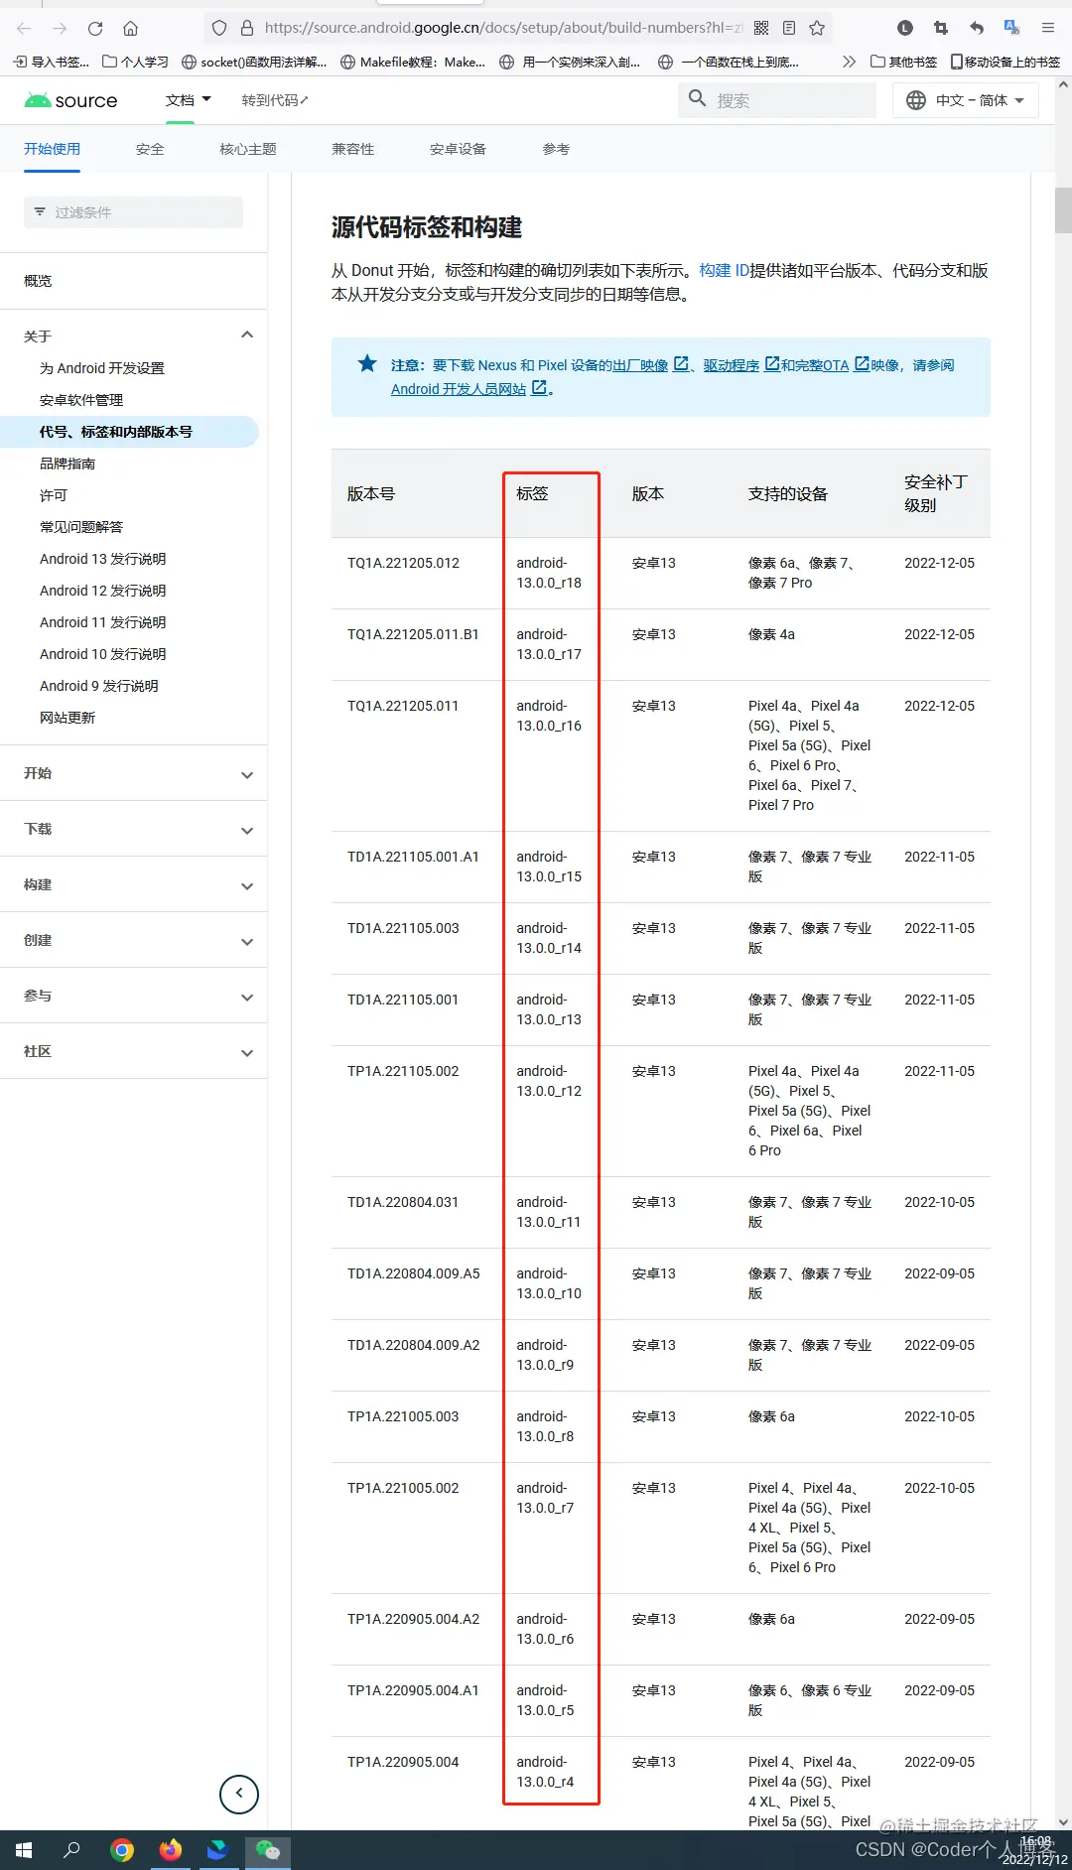
Task: Open the round L extension icon
Action: click(x=905, y=28)
